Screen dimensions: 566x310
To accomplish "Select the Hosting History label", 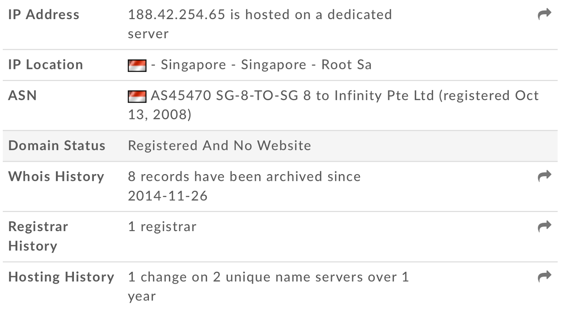I will coord(61,277).
